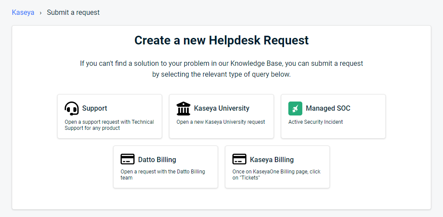Open the Kaseya University title
Viewport: 443px width, 217px height.
222,108
